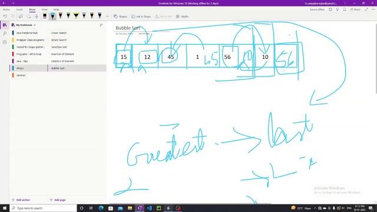Screen dimensions: 377x212
Task: Open the Windows Start menu
Action: pos(5,208)
